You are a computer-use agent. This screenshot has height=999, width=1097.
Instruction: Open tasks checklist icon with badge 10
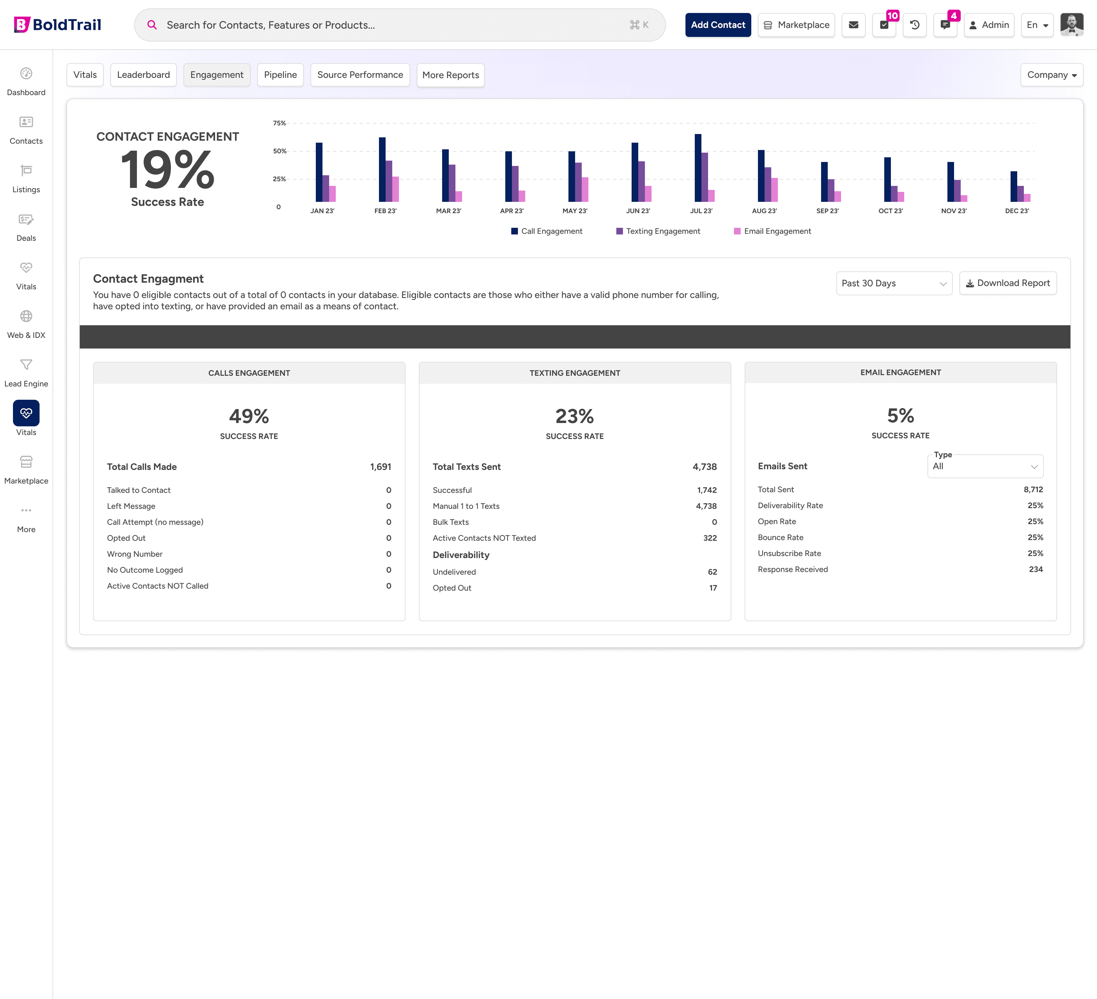884,25
